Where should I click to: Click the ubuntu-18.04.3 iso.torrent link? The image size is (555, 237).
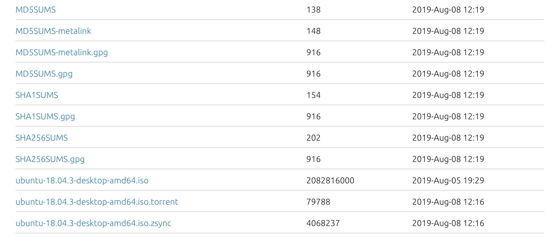pos(97,202)
